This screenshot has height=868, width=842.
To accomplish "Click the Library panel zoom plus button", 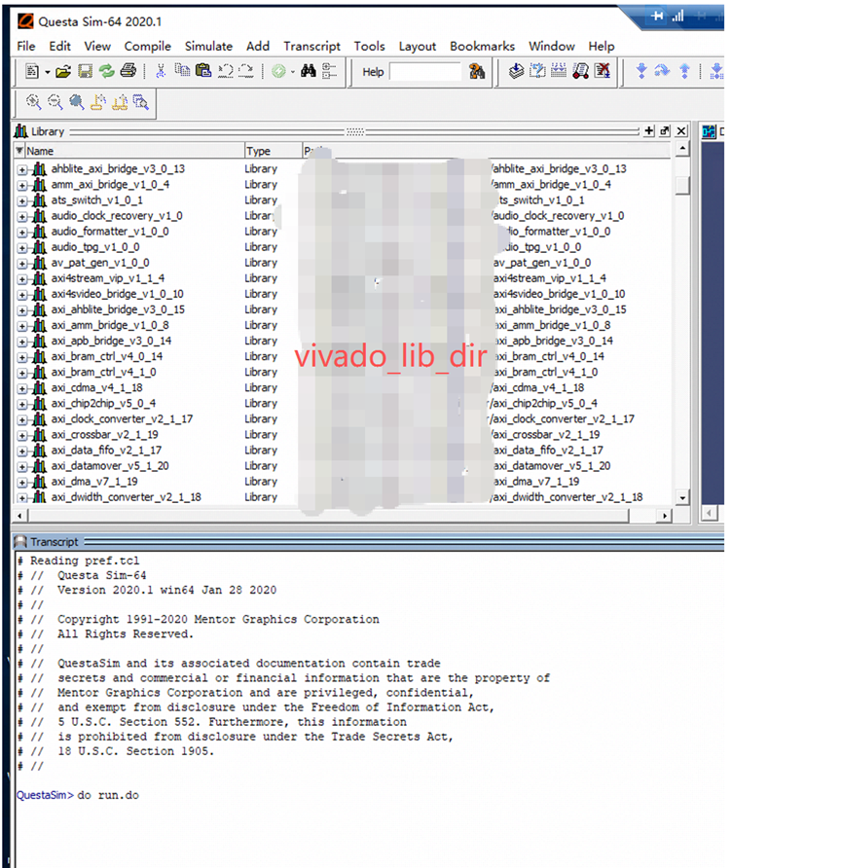I will (649, 130).
